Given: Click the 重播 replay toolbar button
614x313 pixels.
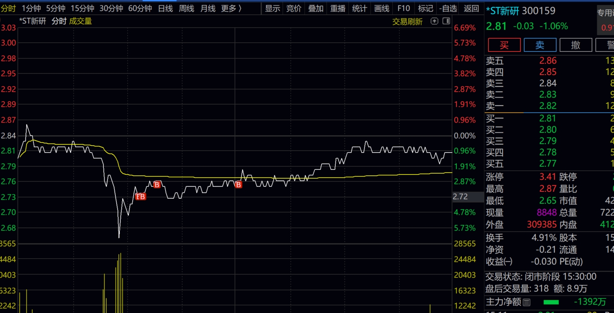Looking at the screenshot, I should 338,8.
